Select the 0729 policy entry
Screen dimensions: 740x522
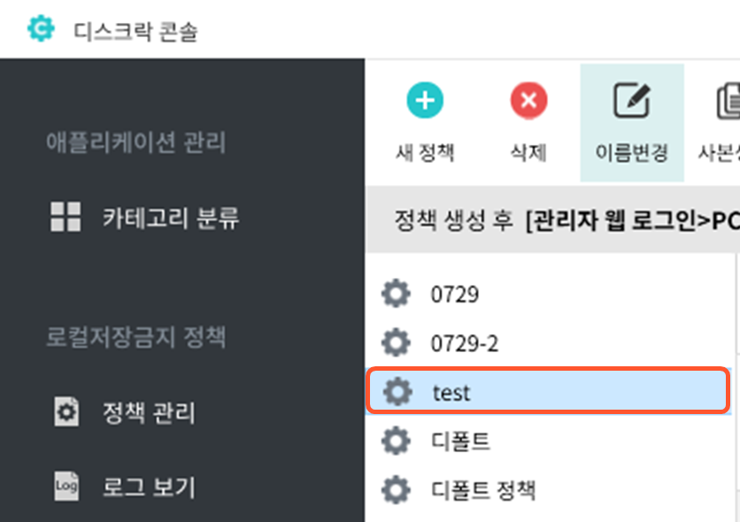[549, 294]
